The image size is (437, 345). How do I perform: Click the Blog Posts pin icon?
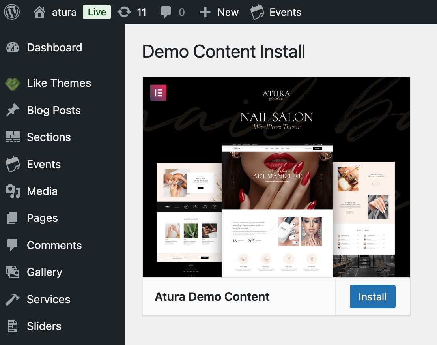[13, 110]
